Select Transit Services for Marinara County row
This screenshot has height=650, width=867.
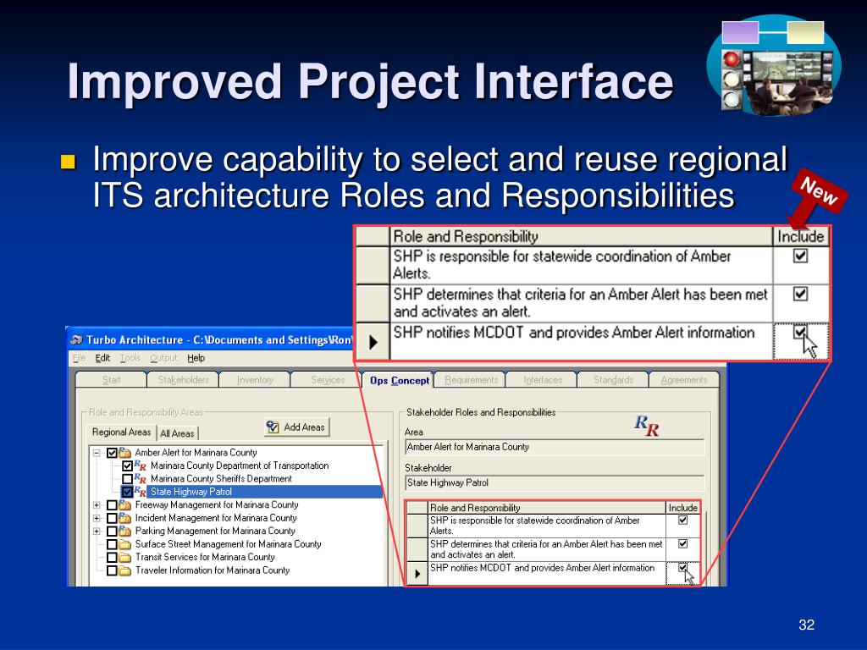click(205, 557)
